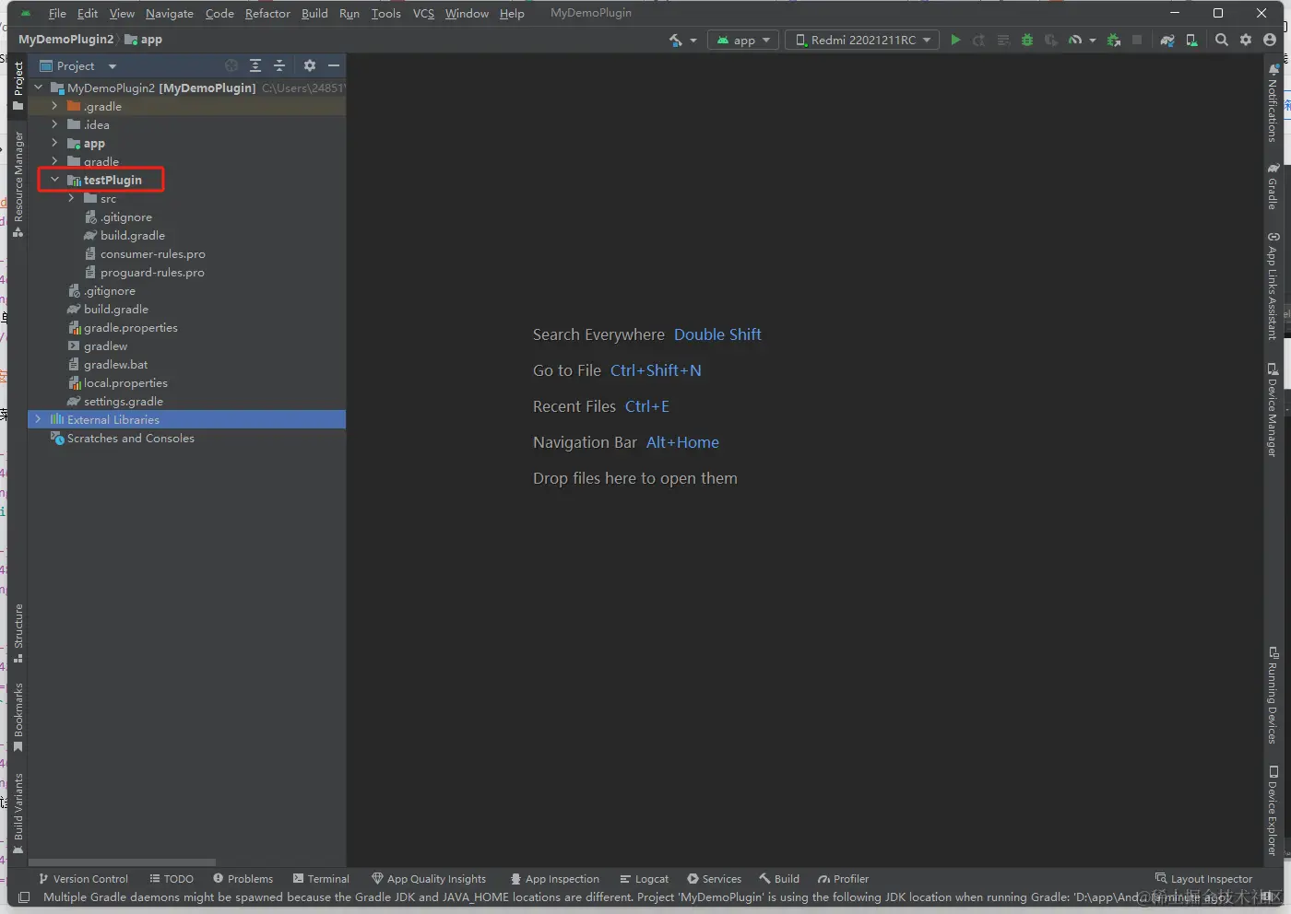The width and height of the screenshot is (1291, 914).
Task: Collapse the MyDemoPlugin2 root node
Action: pos(39,88)
